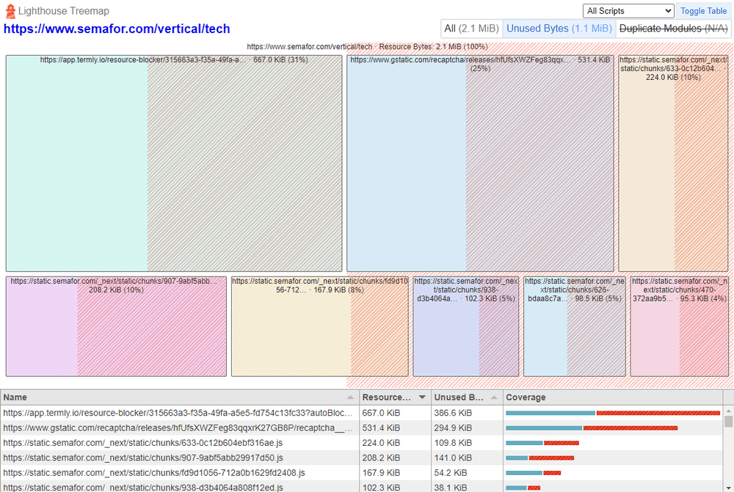Click the 907-9abf5abb29917d50.js table row name
Image resolution: width=734 pixels, height=492 pixels.
(x=143, y=458)
